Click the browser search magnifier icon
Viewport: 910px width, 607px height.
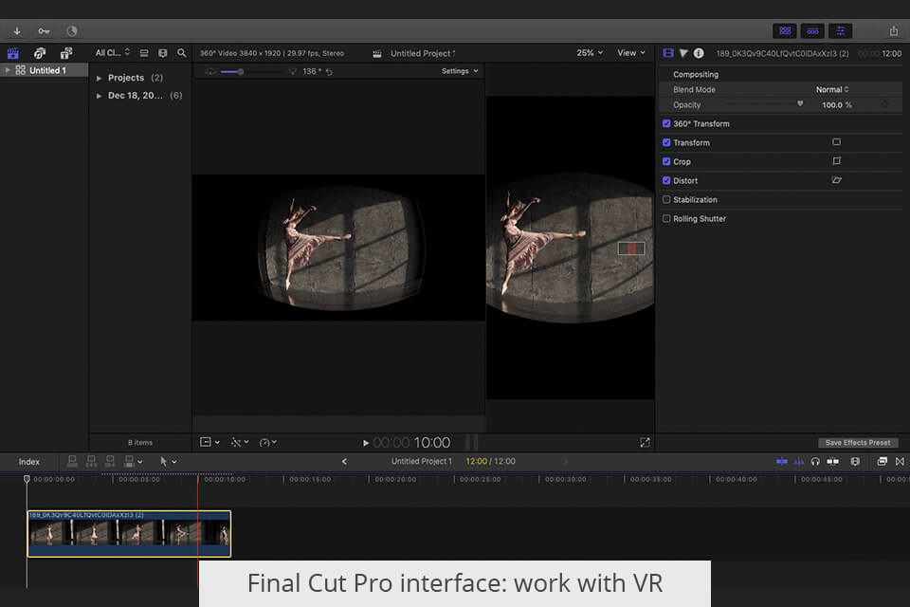click(181, 53)
